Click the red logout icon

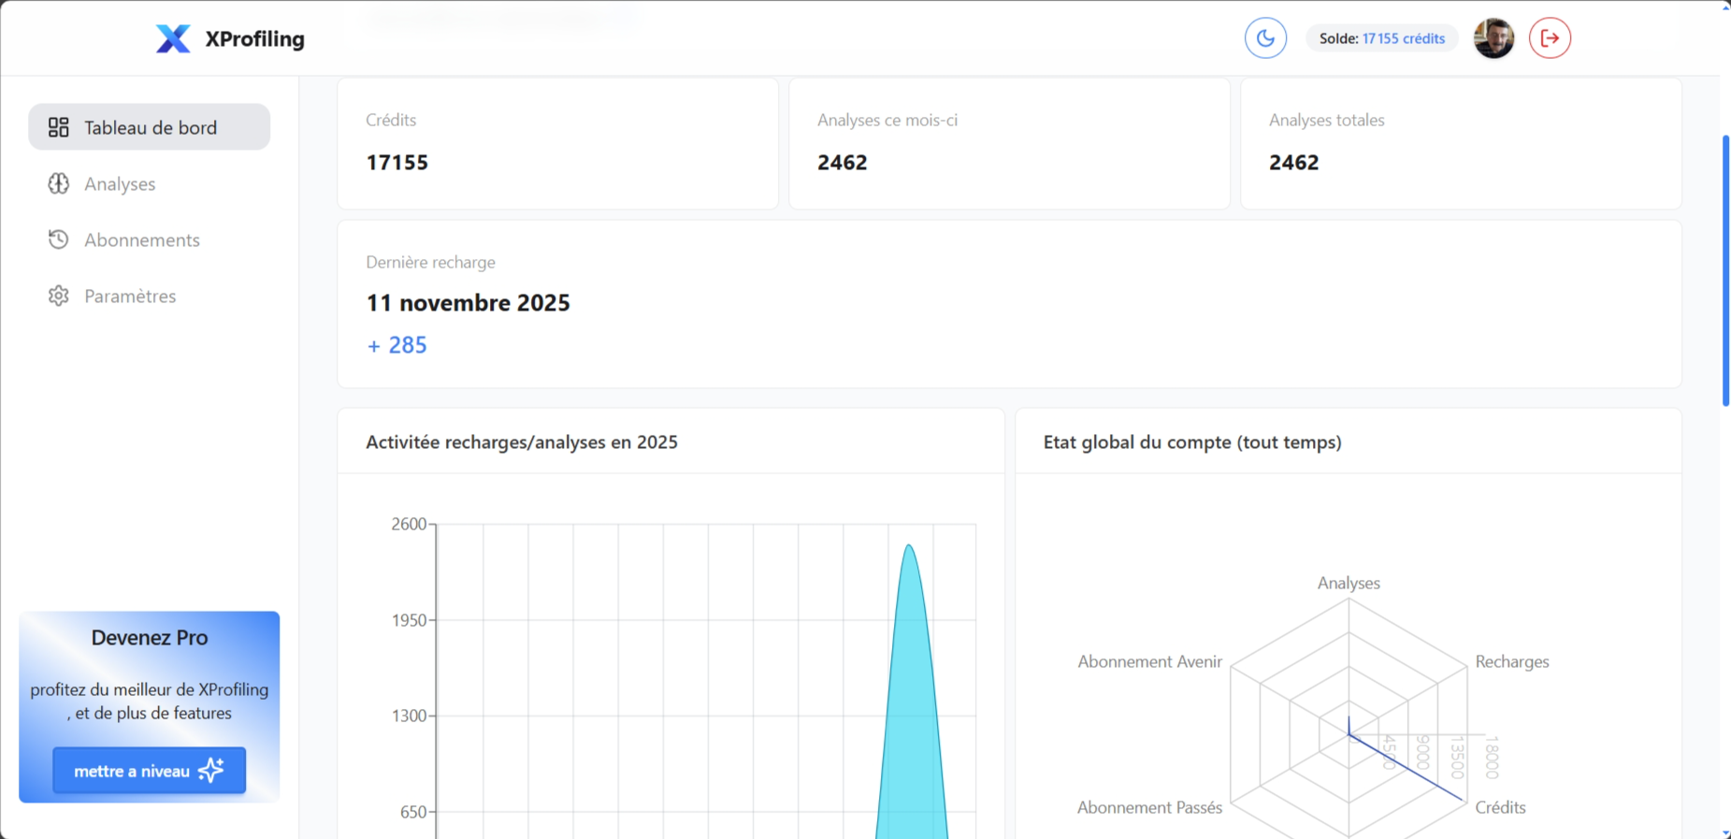pyautogui.click(x=1550, y=38)
